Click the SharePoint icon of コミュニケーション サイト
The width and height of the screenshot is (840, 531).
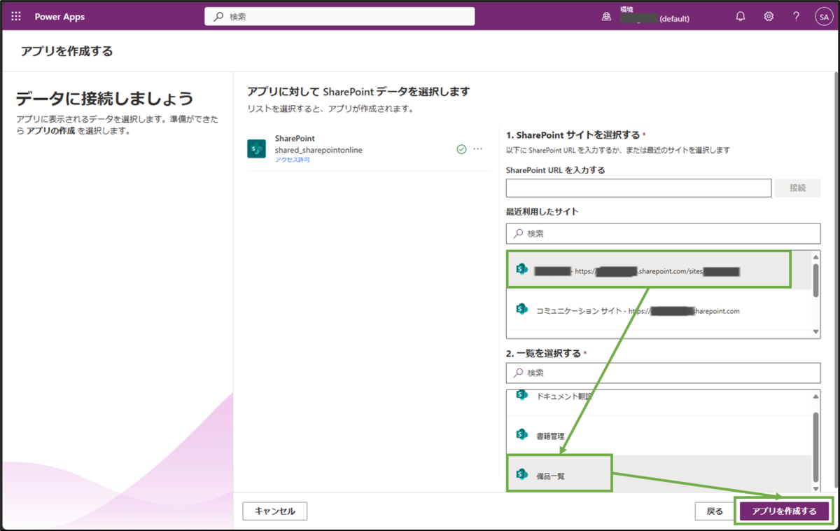tap(521, 309)
